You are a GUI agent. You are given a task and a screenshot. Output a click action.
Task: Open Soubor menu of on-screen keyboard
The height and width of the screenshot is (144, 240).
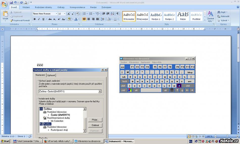[x=124, y=62]
